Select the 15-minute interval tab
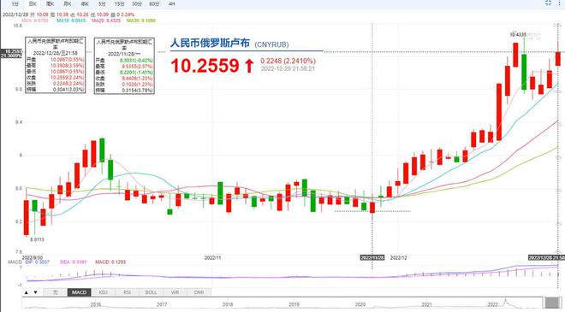 119,4
